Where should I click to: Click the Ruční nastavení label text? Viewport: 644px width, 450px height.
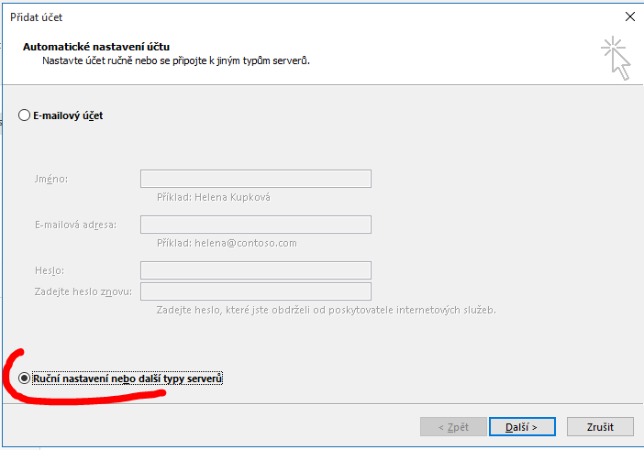point(128,379)
